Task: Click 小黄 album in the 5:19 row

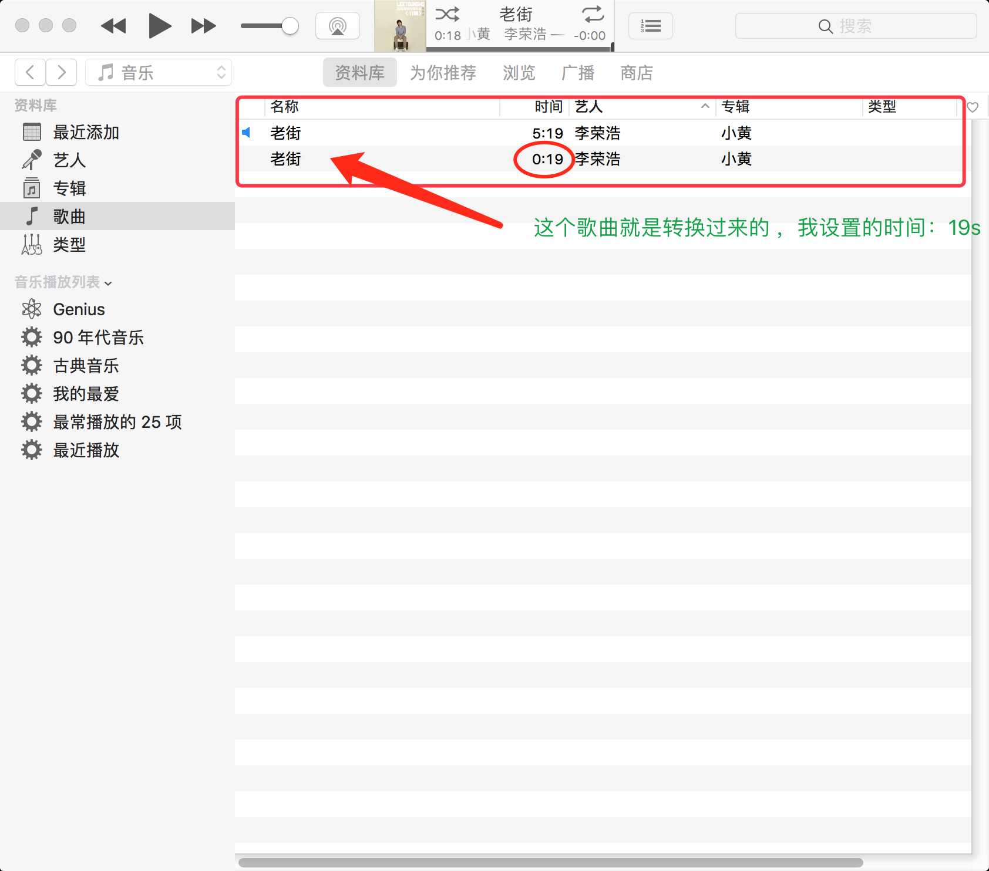Action: coord(736,133)
